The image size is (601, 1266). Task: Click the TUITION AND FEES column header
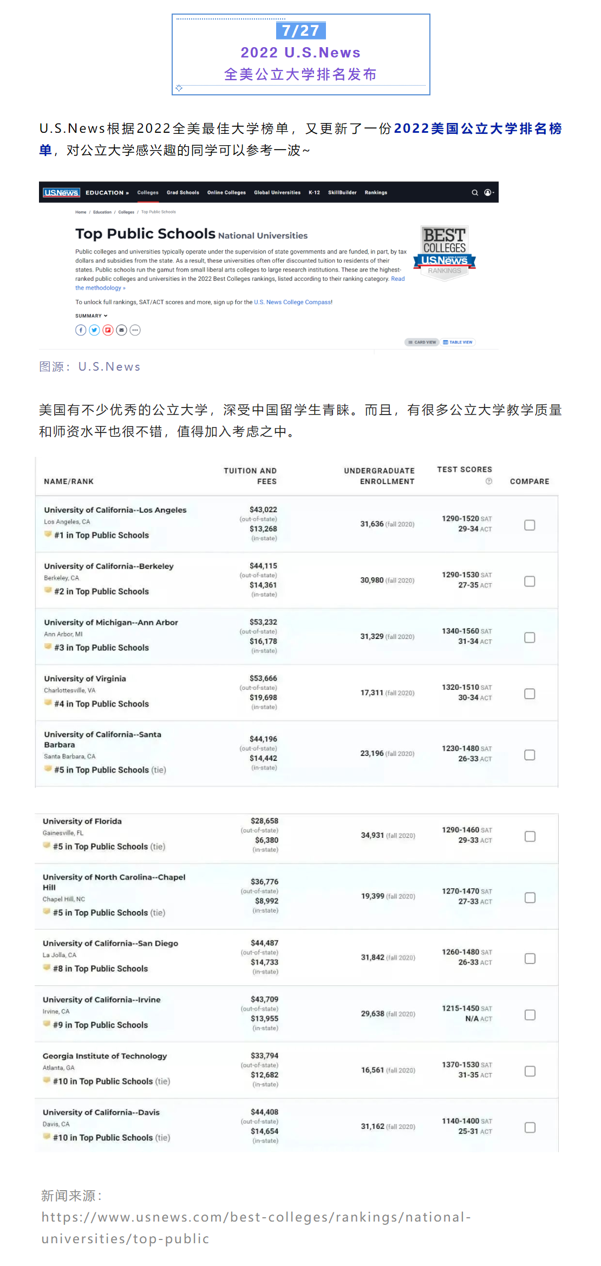250,476
